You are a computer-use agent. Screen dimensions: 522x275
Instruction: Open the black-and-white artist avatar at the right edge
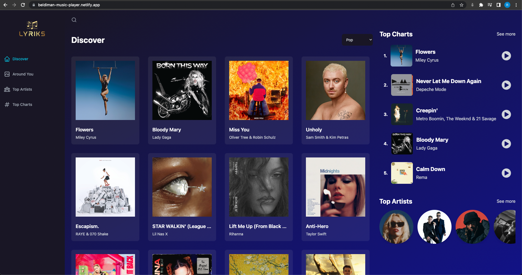(x=505, y=227)
